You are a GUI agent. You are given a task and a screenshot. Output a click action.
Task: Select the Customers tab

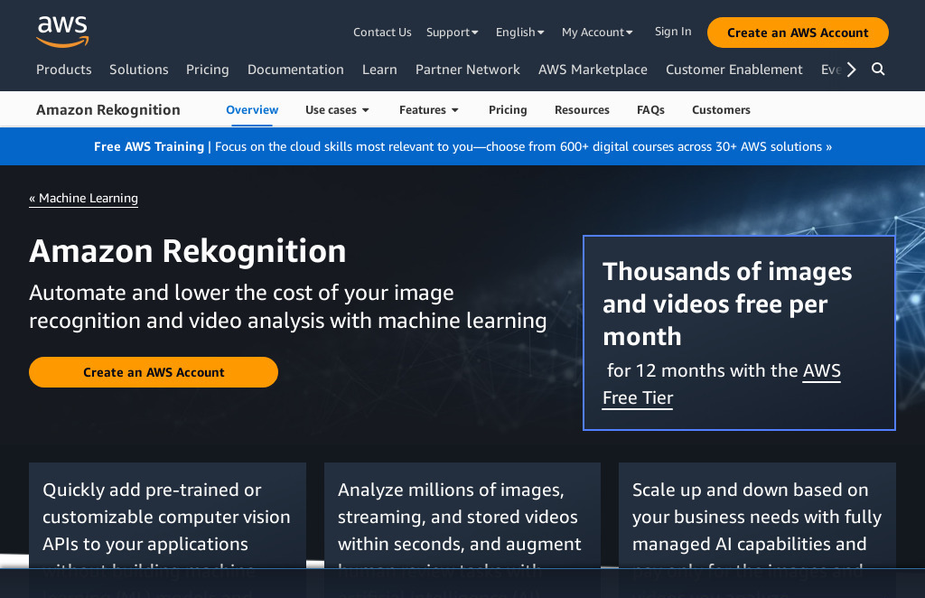(721, 109)
